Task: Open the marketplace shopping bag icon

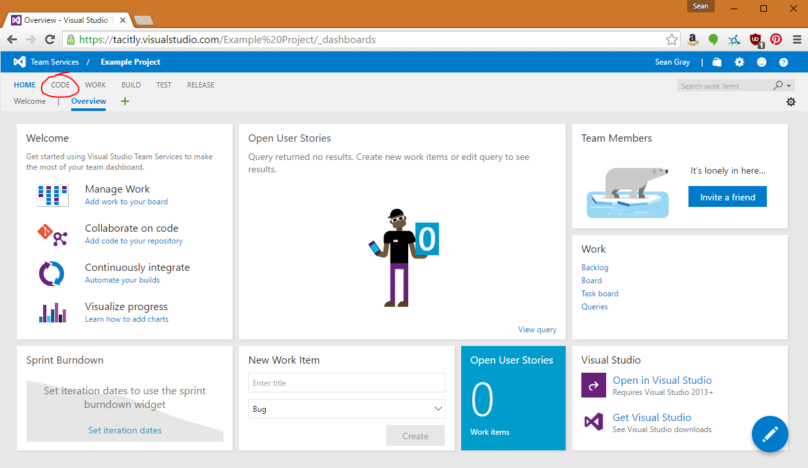Action: (x=717, y=63)
